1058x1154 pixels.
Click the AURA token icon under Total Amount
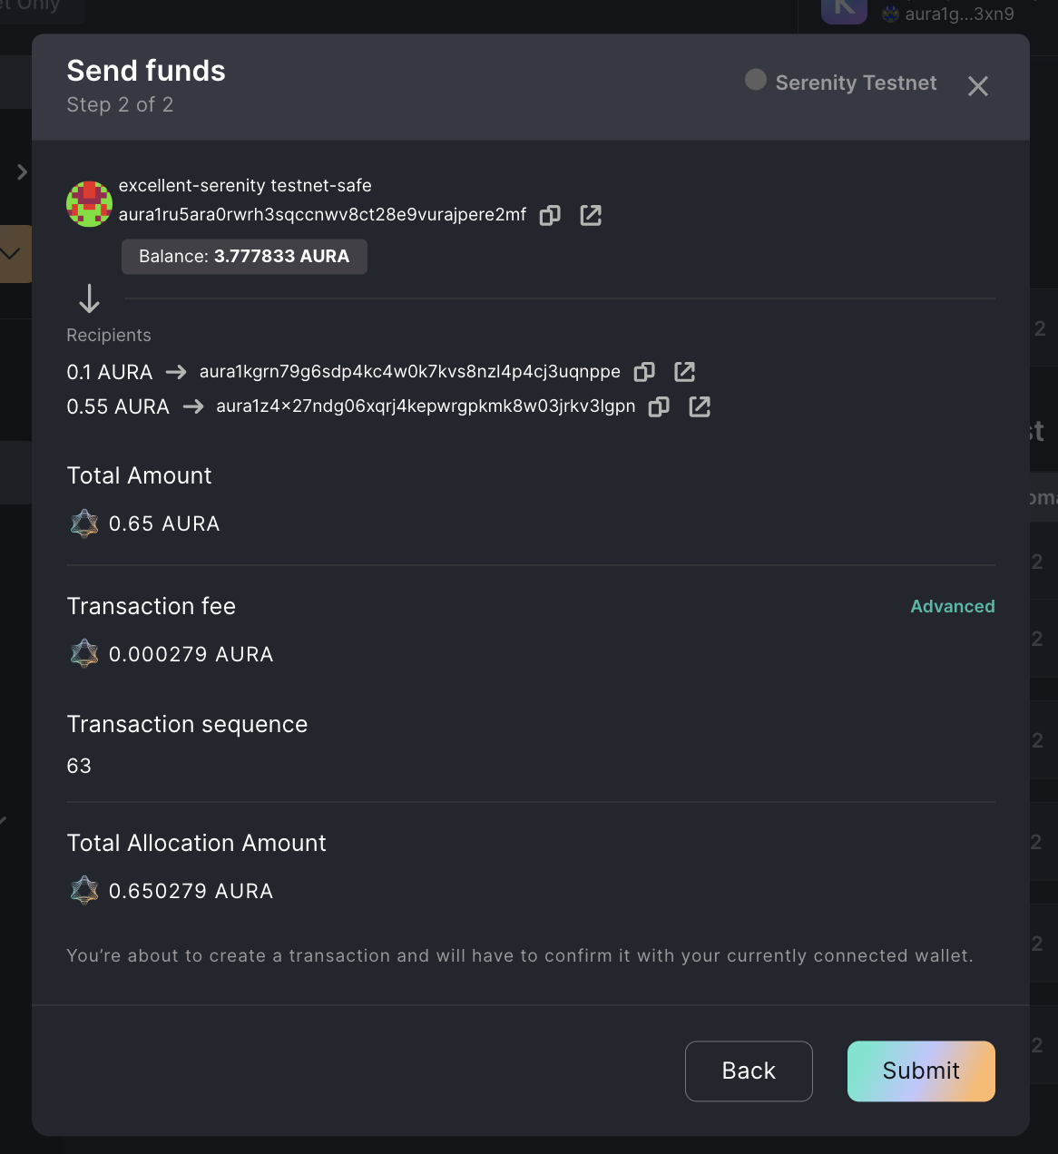coord(83,523)
